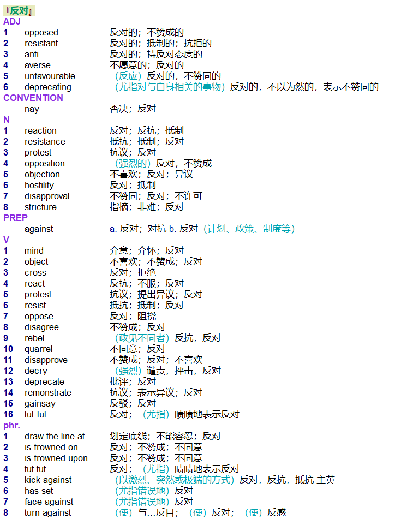Click the word 'objection'
The height and width of the screenshot is (519, 407).
(43, 175)
